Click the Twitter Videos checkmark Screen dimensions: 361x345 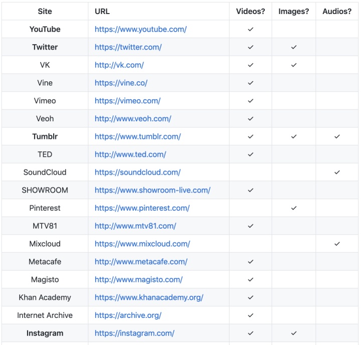coord(251,47)
